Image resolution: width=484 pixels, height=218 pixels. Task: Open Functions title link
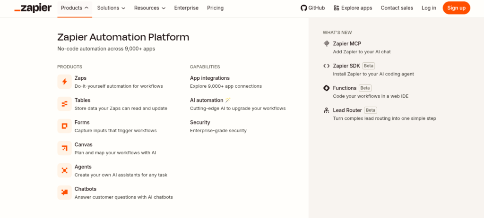[345, 88]
